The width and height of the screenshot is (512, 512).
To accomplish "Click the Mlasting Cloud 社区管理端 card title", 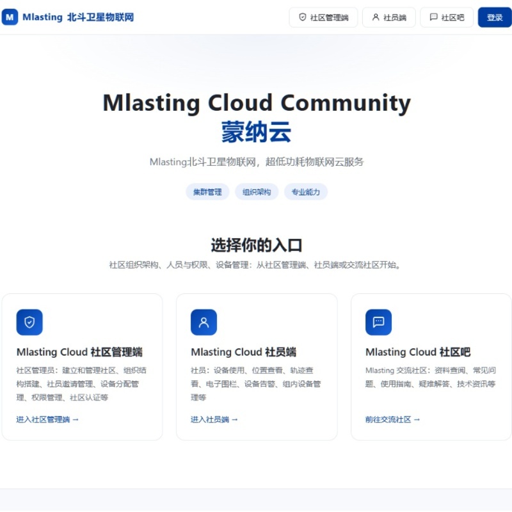I will (79, 352).
